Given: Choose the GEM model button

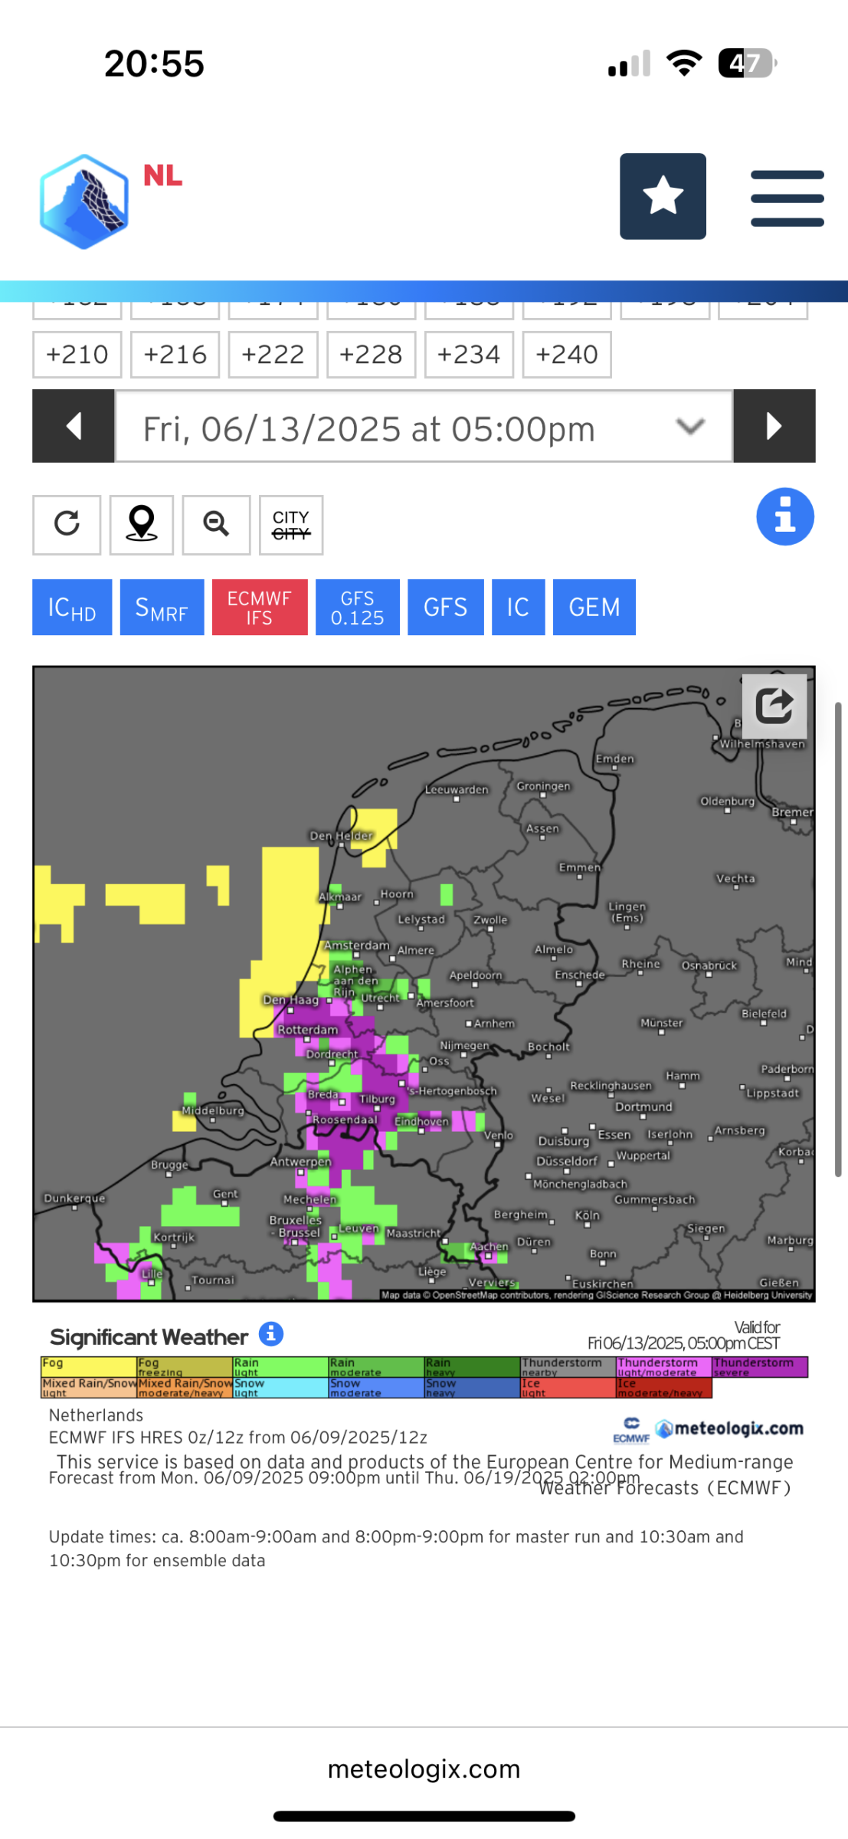Looking at the screenshot, I should pos(594,607).
